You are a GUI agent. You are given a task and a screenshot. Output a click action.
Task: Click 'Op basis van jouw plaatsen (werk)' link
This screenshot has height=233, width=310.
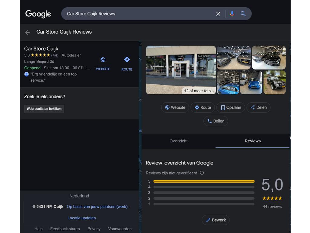click(97, 207)
